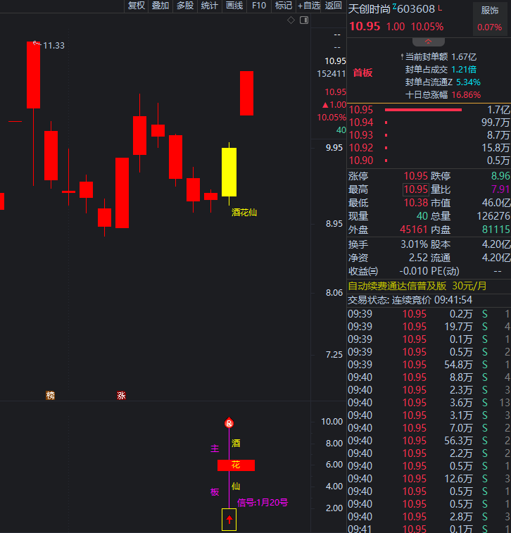Screen dimensions: 511x533
Task: Click the red up-arrow signal box
Action: pyautogui.click(x=229, y=519)
